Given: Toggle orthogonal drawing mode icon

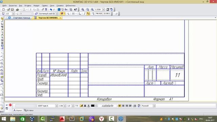Looking at the screenshot, I should 84,14.
